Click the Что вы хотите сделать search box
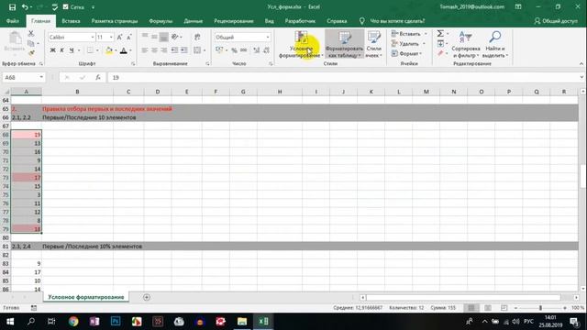 tap(397, 21)
